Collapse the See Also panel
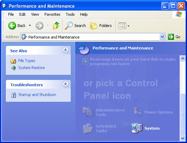The image size is (187, 143). coord(65,50)
